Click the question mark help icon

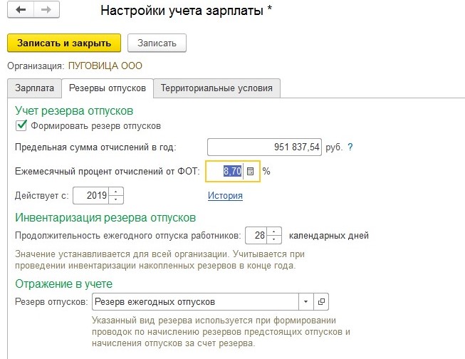pyautogui.click(x=350, y=147)
